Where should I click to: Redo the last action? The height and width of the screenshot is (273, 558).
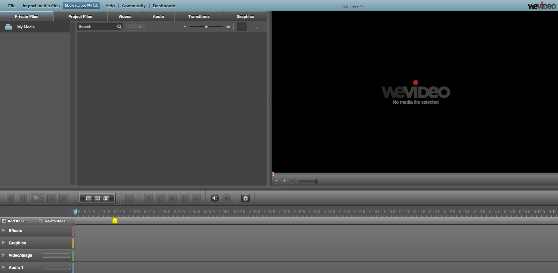[x=160, y=199]
